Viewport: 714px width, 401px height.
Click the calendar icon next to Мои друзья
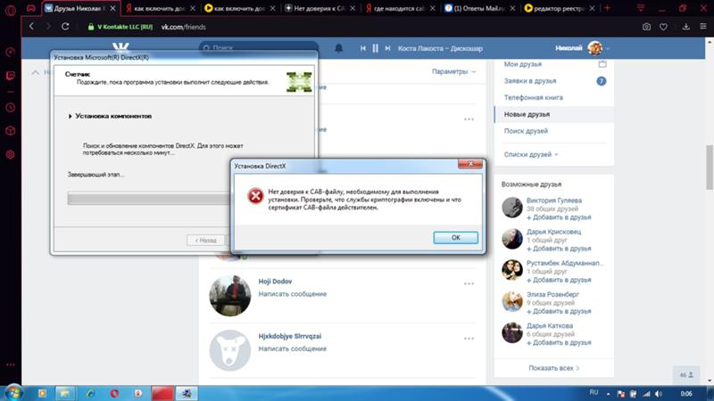(x=602, y=64)
